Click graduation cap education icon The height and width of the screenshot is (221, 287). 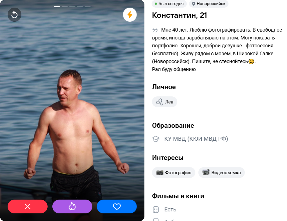point(156,139)
